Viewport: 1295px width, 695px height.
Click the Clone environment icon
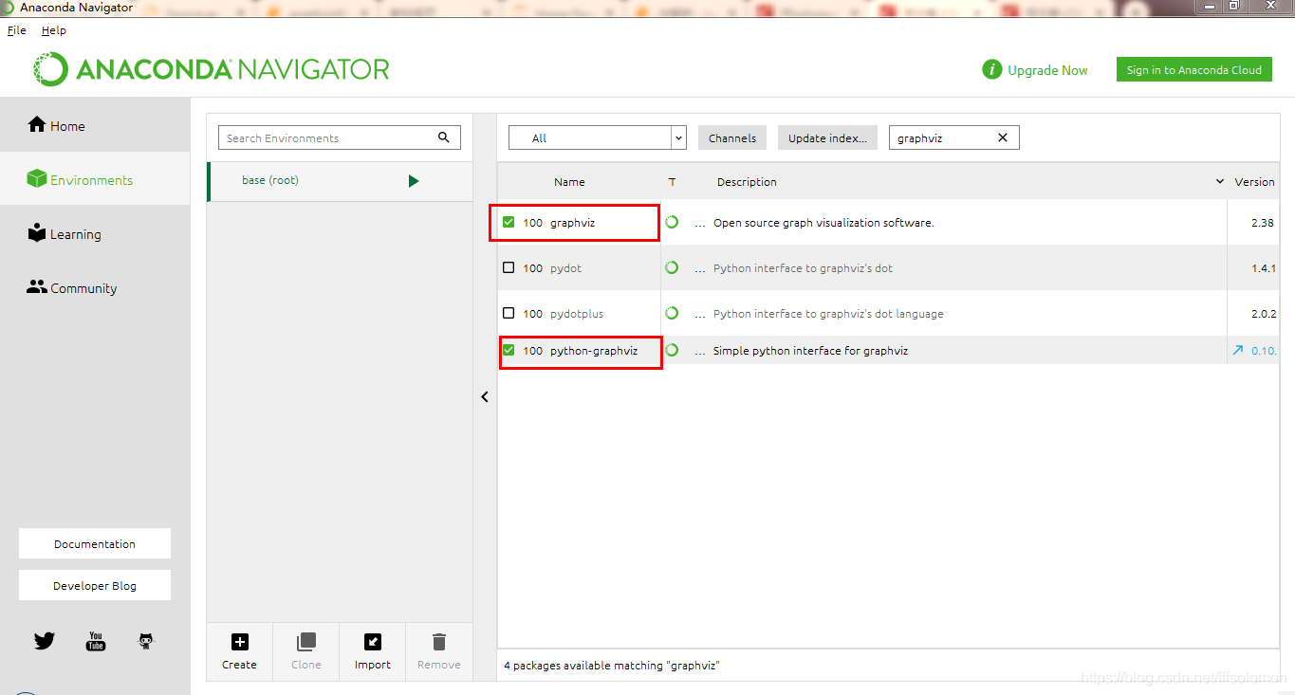click(x=306, y=642)
